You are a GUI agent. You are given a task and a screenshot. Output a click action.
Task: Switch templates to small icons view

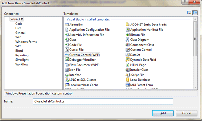pyautogui.click(x=195, y=13)
